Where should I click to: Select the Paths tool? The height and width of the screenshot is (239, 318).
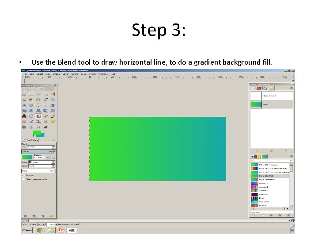(38, 100)
